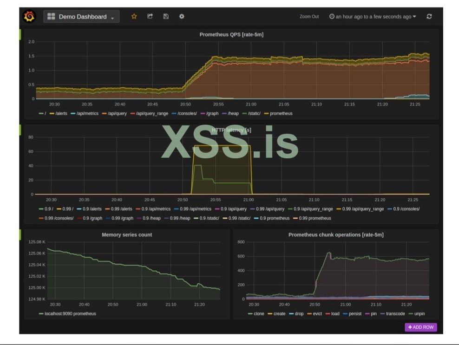
Task: Toggle 0.99 prometheus series in latency legend
Action: tap(315, 218)
